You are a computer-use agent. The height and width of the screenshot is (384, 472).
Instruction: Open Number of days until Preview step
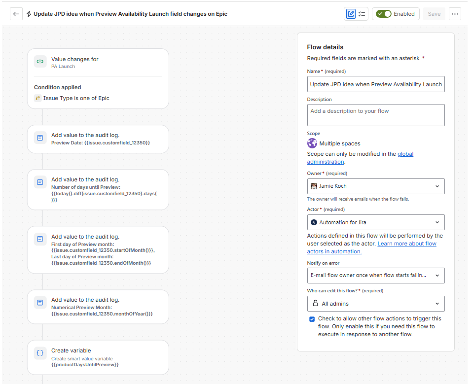98,190
